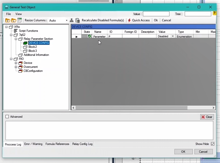220x163 pixels.
Task: Enable the Advanced checkbox
Action: coord(7,117)
